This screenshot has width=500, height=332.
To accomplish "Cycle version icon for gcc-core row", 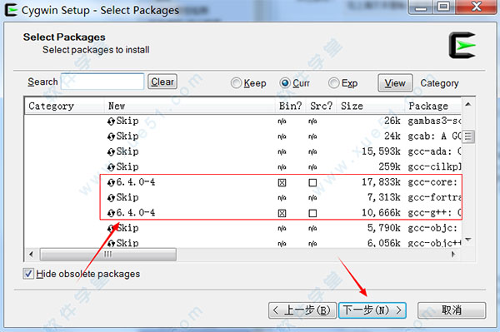I will pos(111,182).
